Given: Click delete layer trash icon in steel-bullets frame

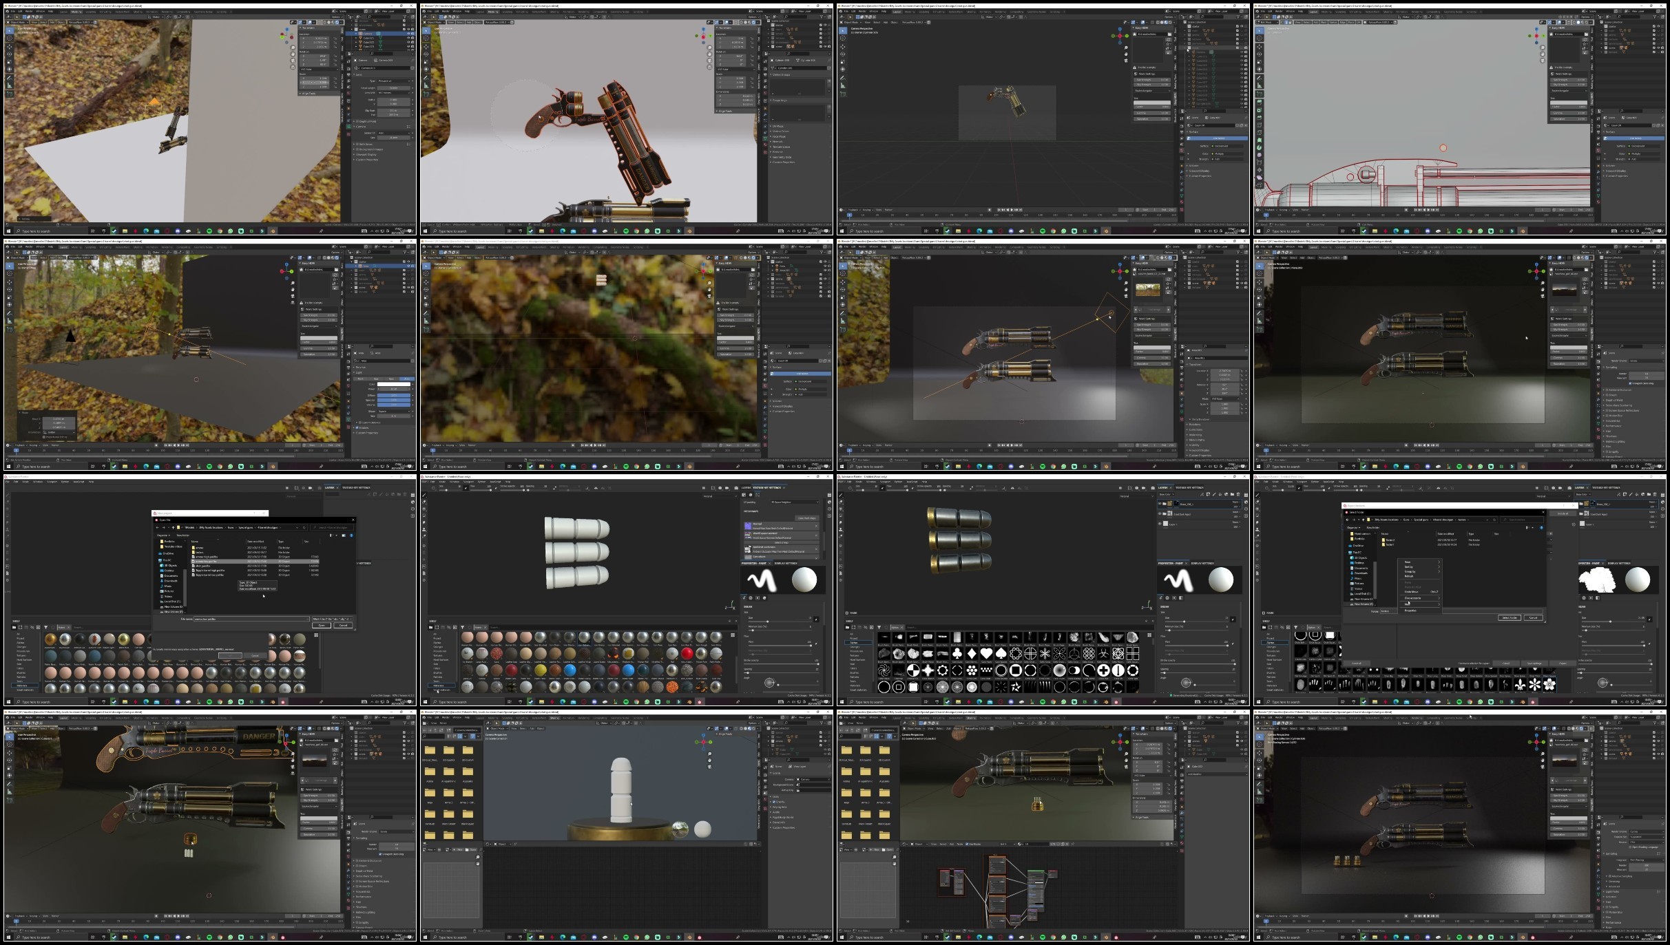Looking at the screenshot, I should [x=1238, y=494].
